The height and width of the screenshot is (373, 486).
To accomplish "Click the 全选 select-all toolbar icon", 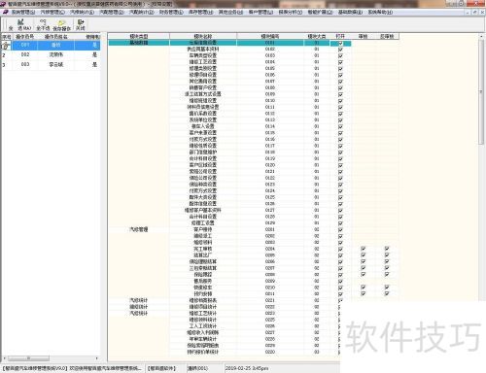I will pos(20,24).
